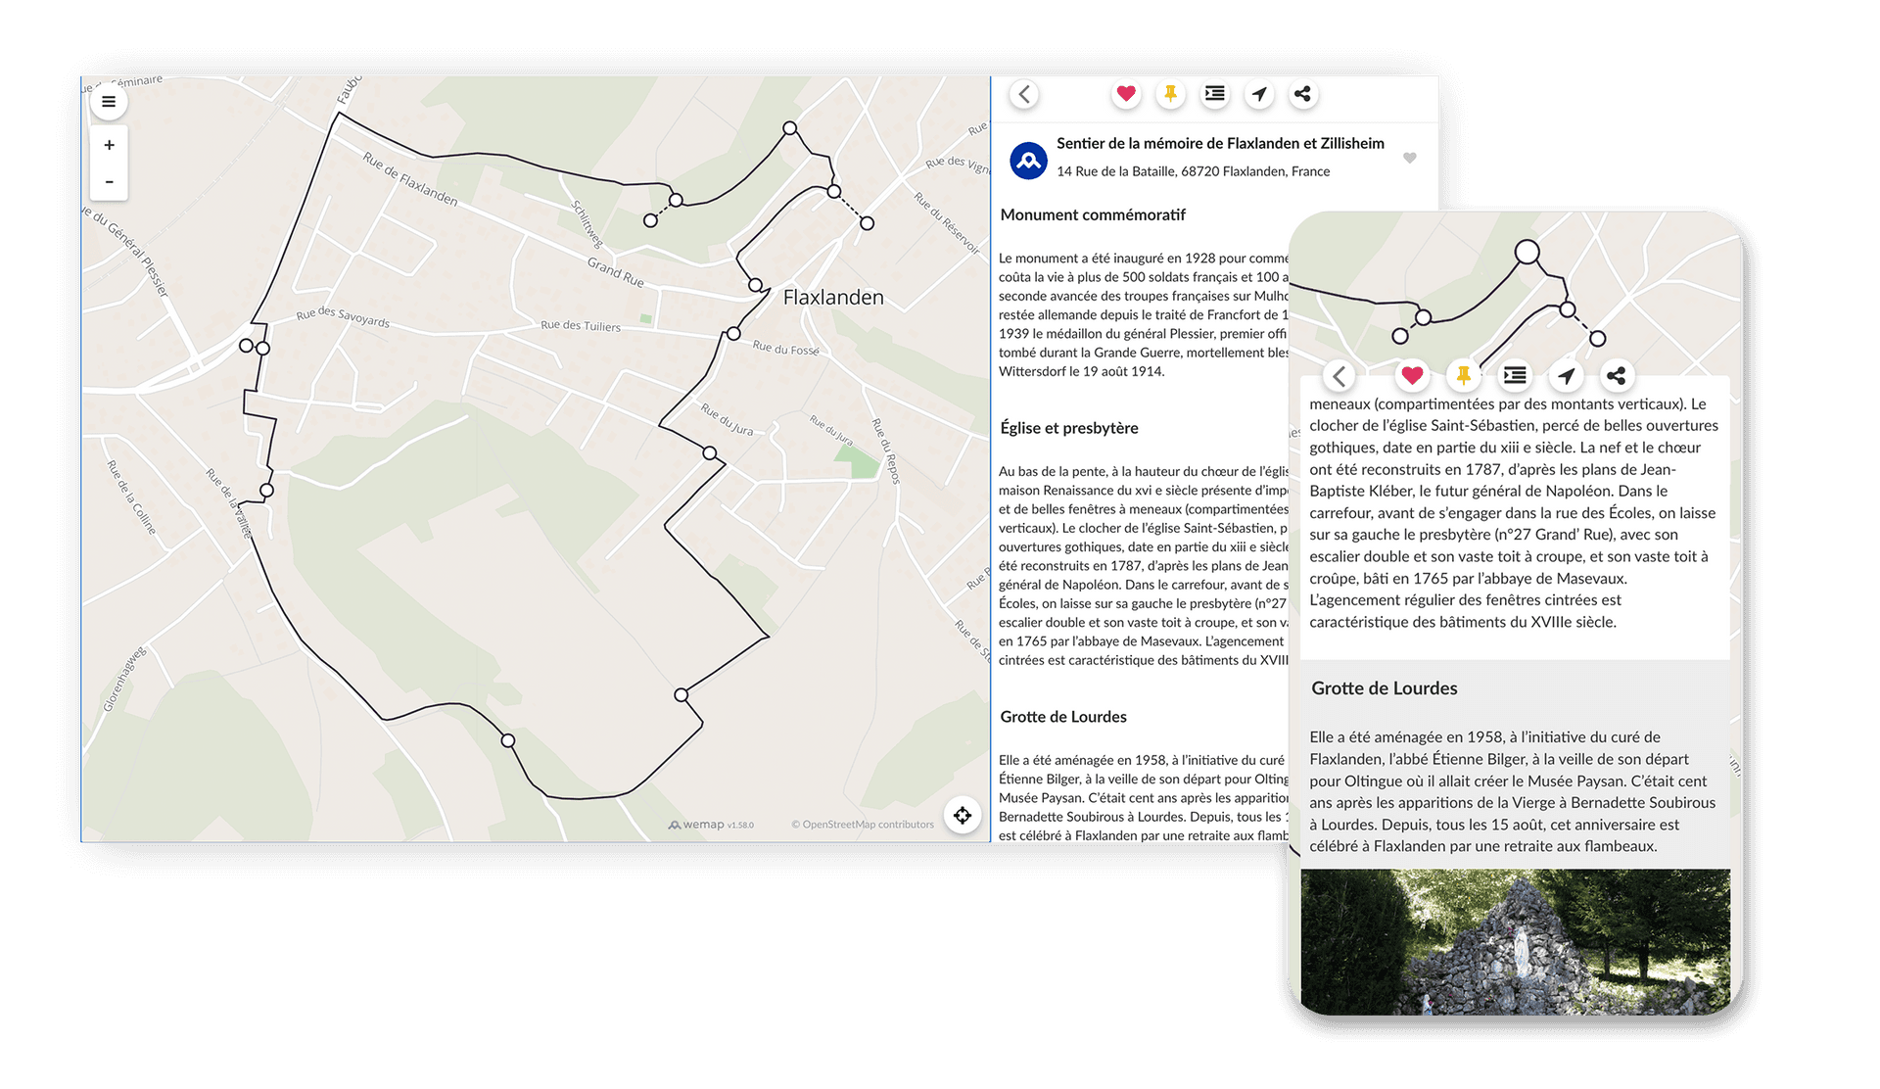Tap the share icon on mobile view
Image resolution: width=1880 pixels, height=1089 pixels.
[1616, 375]
